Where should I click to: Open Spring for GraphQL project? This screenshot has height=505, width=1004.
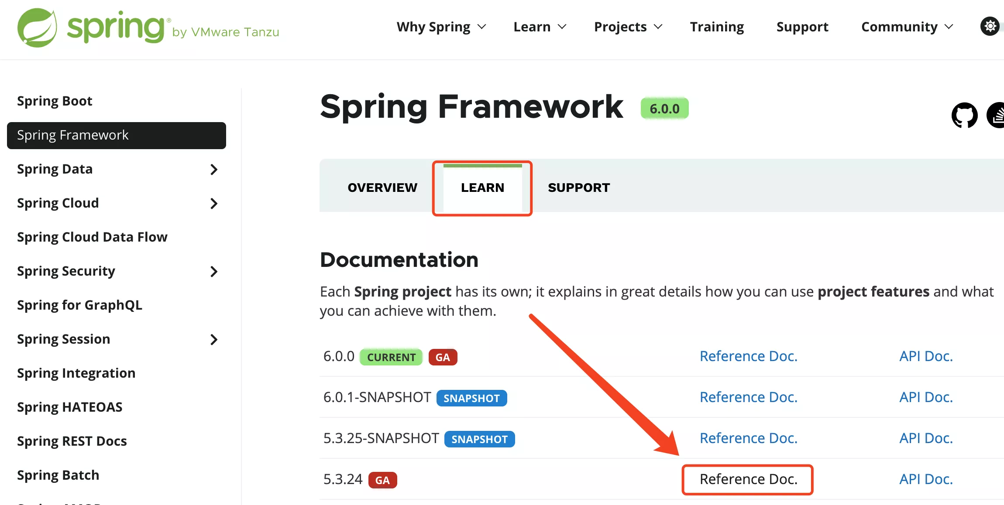click(x=79, y=305)
